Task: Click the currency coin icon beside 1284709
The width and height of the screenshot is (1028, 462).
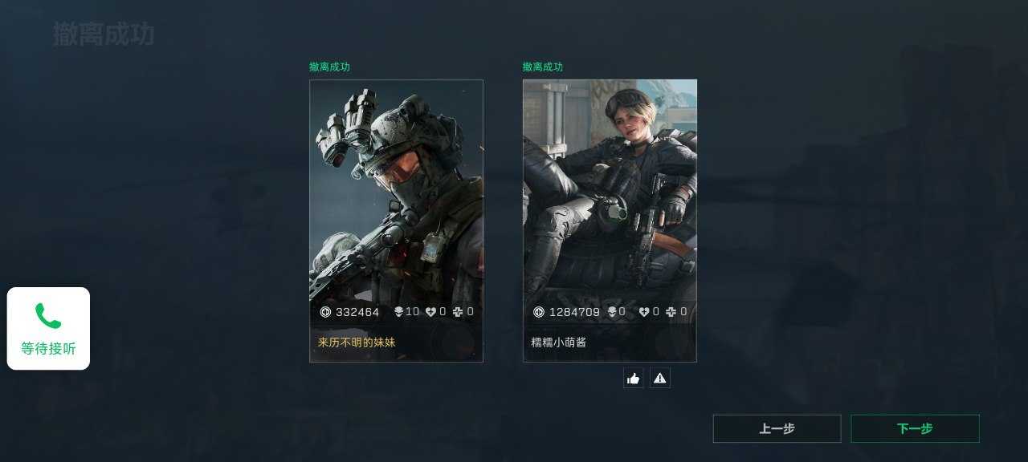Action: coord(539,312)
